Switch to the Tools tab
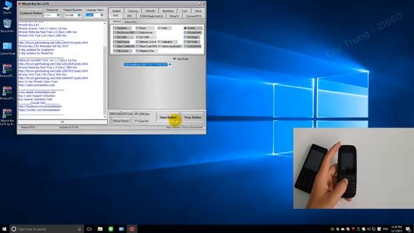414x233 pixels. 184,11
